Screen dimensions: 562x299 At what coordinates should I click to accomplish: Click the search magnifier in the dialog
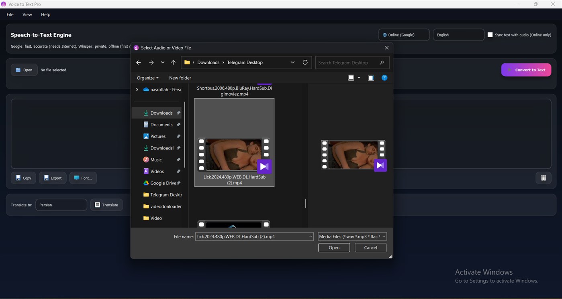coord(381,63)
